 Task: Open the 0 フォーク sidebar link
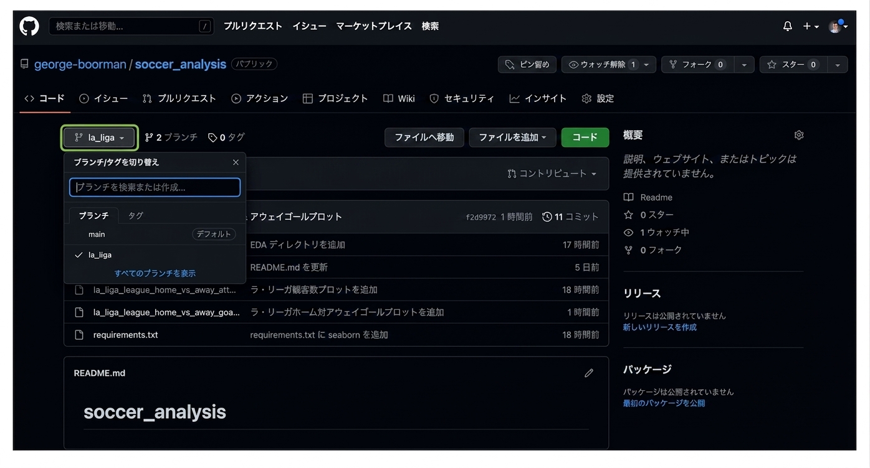click(x=652, y=250)
